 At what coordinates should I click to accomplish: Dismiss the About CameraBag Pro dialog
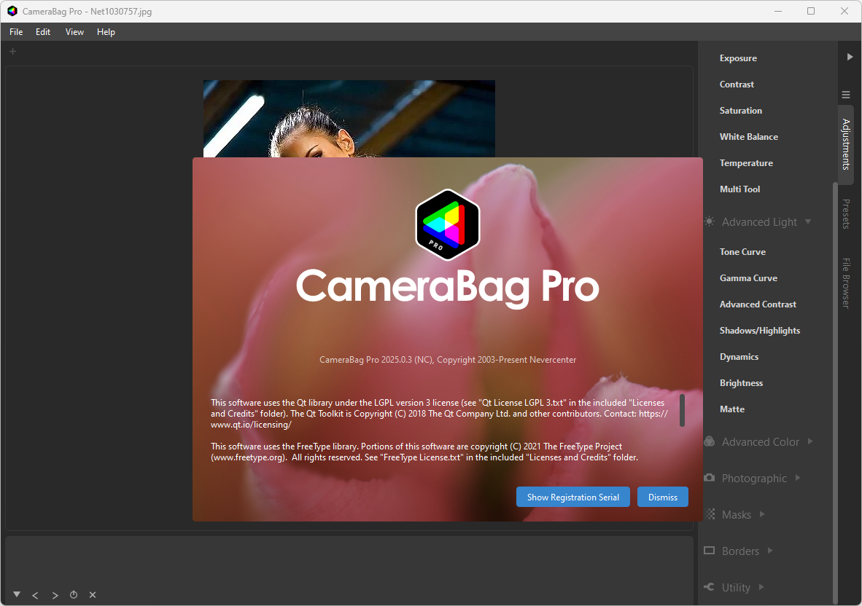click(x=662, y=497)
